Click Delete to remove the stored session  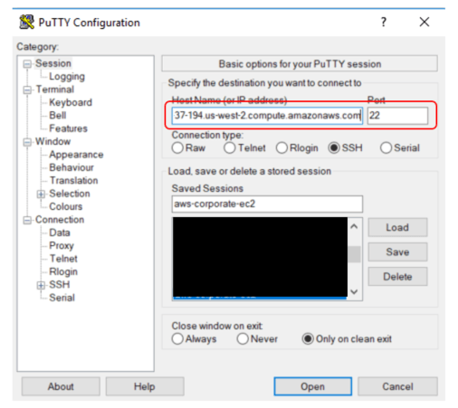pyautogui.click(x=397, y=277)
